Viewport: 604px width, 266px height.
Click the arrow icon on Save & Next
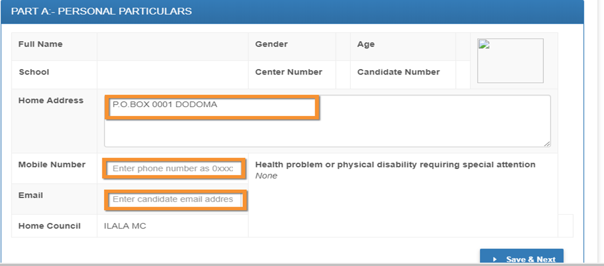click(x=495, y=259)
